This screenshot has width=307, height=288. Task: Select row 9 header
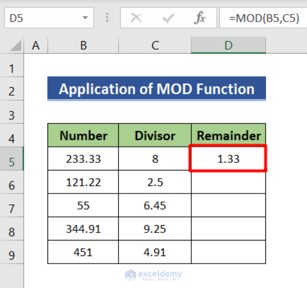tap(12, 252)
